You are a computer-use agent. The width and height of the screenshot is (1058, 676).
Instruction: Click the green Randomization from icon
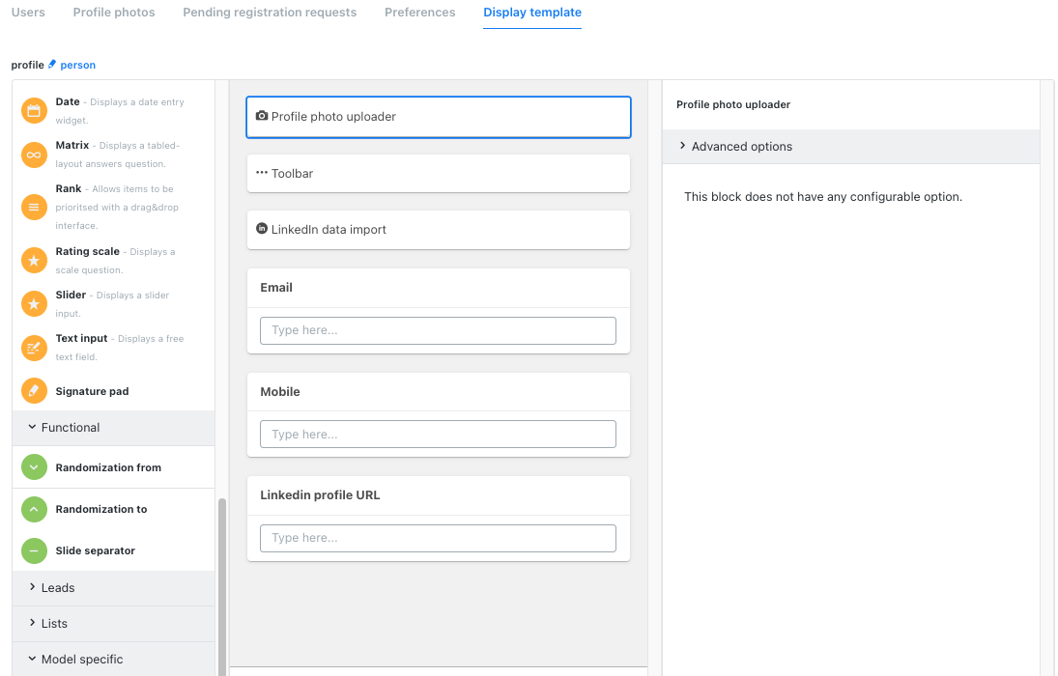(34, 467)
